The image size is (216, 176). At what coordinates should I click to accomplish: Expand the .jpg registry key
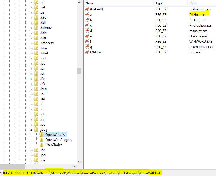click(31, 155)
